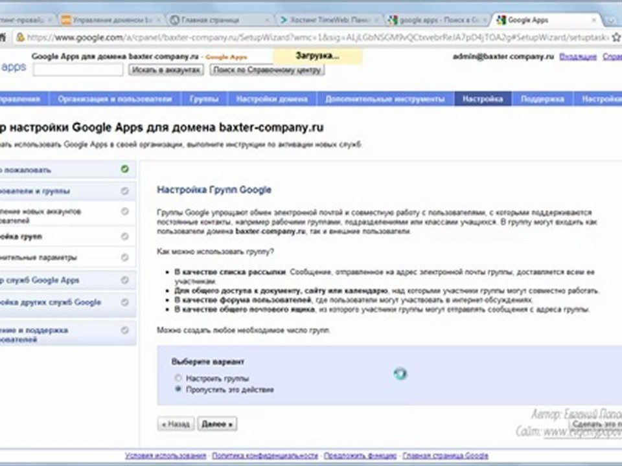Click the Google Apps favicon on active tab
Viewport: 622px width, 466px height.
[501, 20]
